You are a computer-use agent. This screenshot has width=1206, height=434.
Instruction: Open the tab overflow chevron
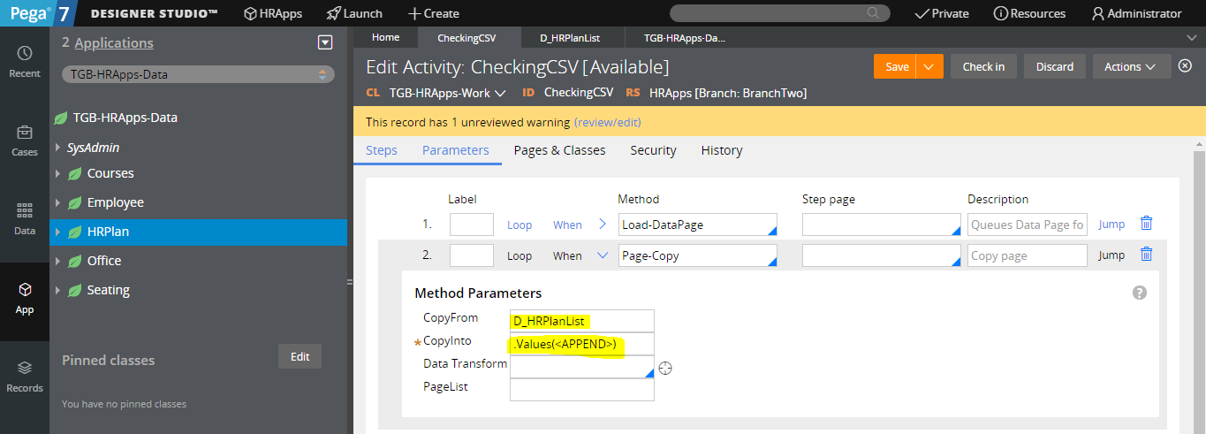point(1191,37)
